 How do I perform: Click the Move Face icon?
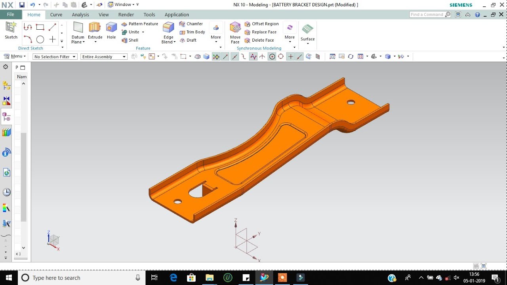235,27
